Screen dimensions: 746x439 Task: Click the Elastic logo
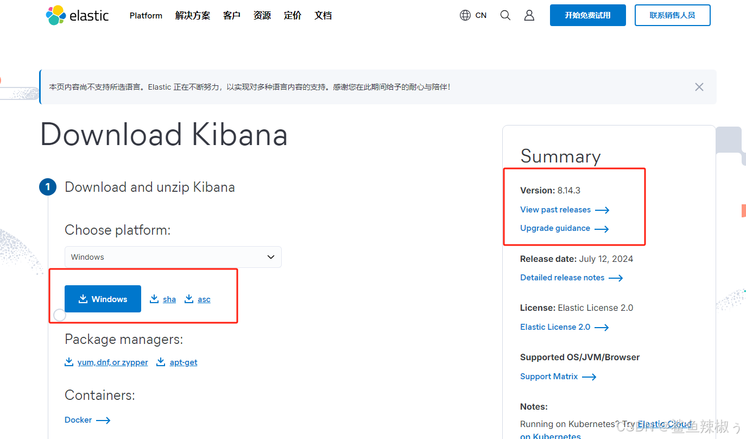[x=78, y=15]
